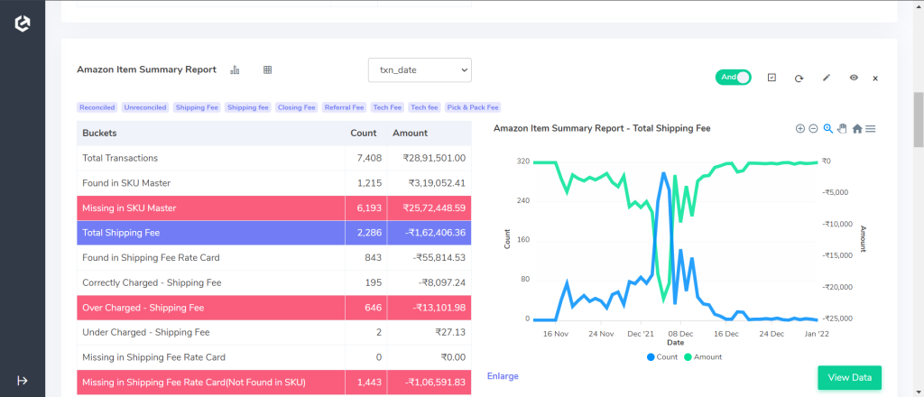Switch to bar chart view icon
Viewport: 924px width, 397px height.
click(236, 70)
